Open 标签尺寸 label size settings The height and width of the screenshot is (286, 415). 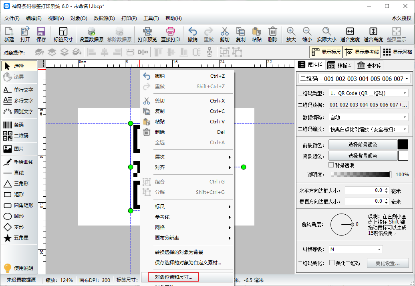tap(63, 34)
